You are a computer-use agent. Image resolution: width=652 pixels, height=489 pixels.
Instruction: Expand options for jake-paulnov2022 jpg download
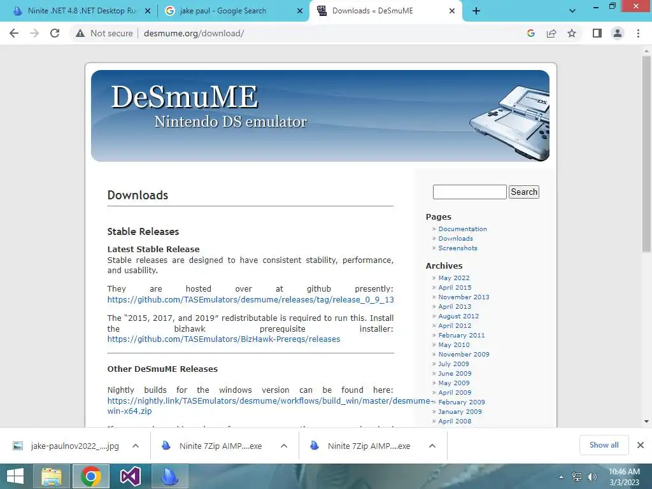136,446
